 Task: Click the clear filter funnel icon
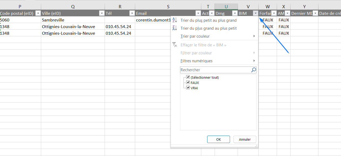(174, 44)
